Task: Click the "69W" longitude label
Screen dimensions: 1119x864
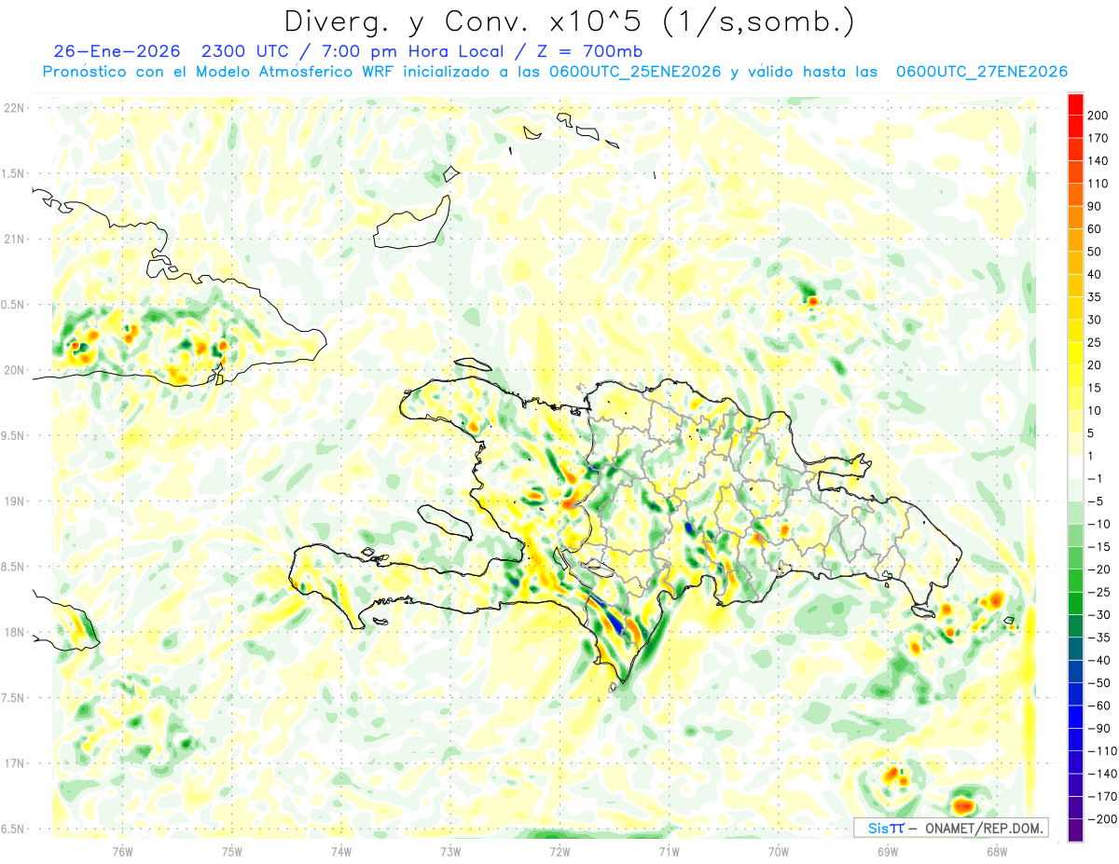Action: pyautogui.click(x=888, y=851)
